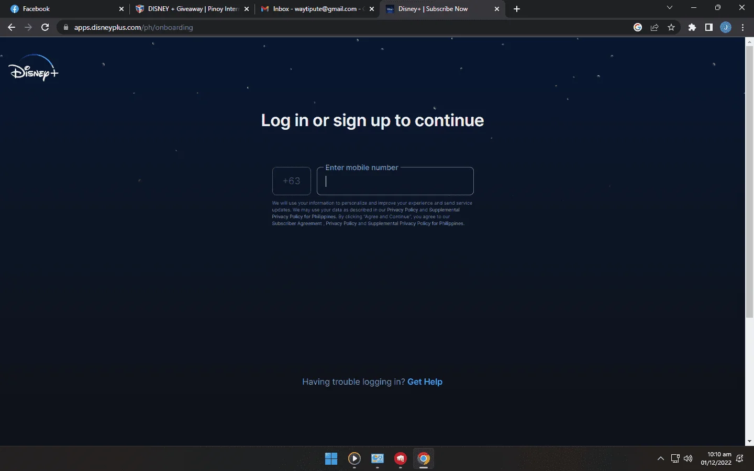Viewport: 754px width, 471px height.
Task: Open the Extensions puzzle icon
Action: click(x=692, y=27)
